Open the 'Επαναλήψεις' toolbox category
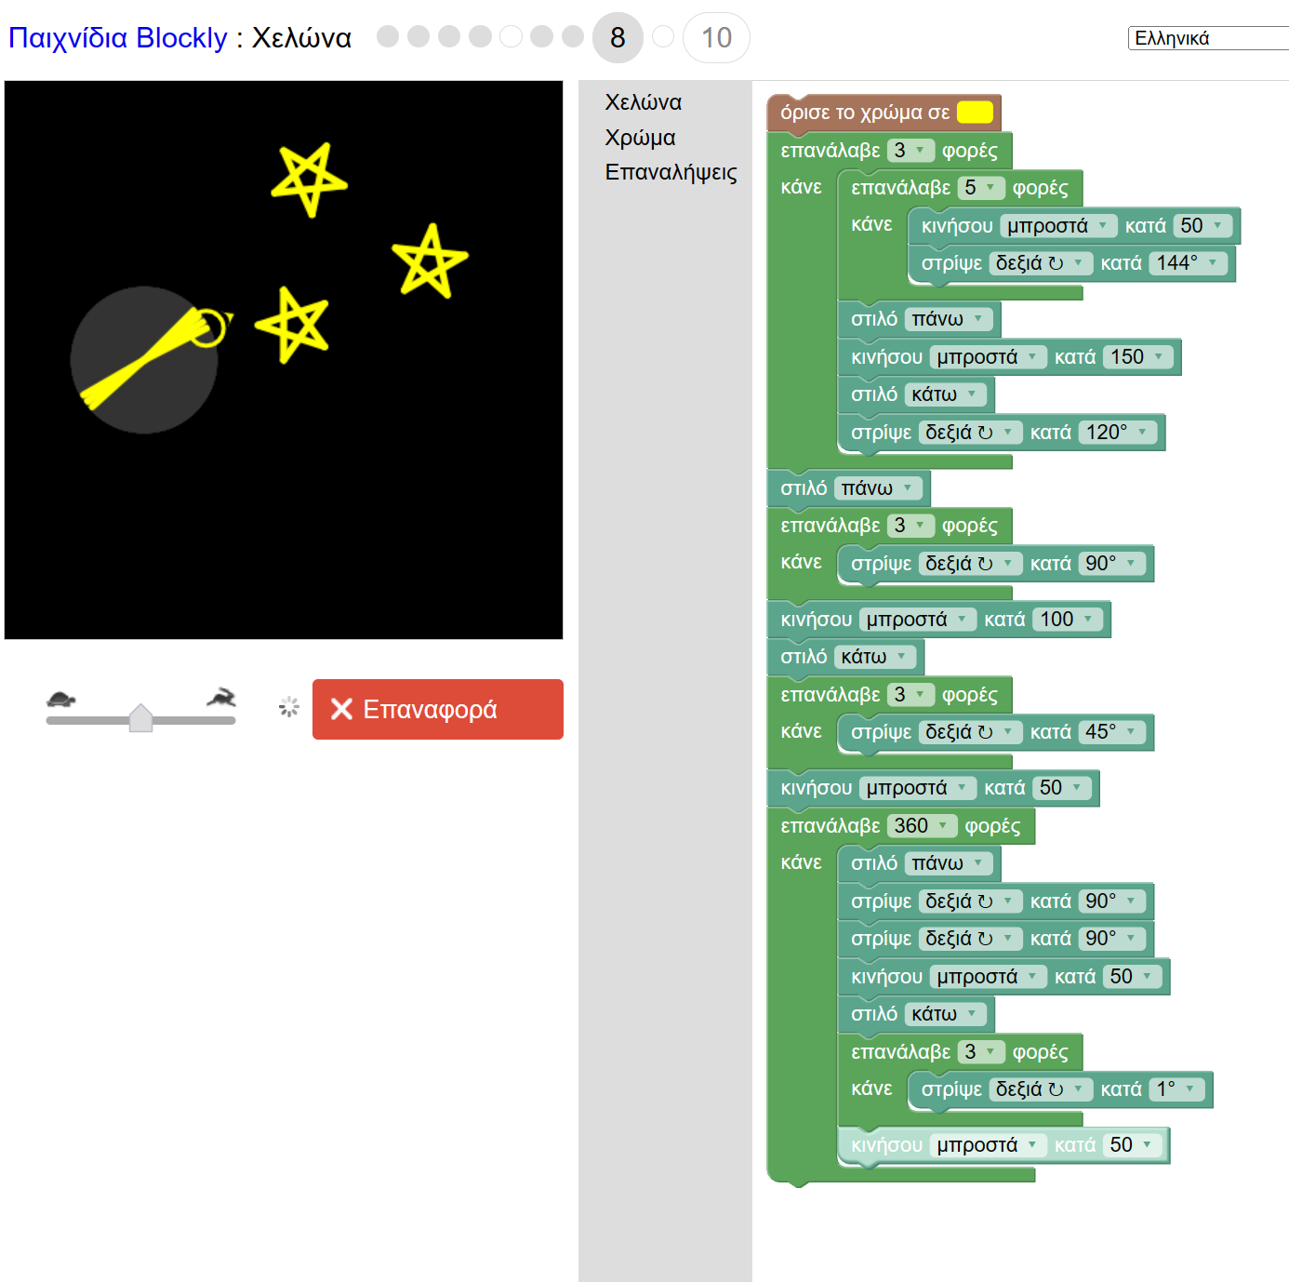The height and width of the screenshot is (1282, 1289). tap(671, 172)
